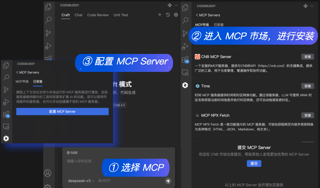This screenshot has width=320, height=188.
Task: Start new chat with plus icon
Action: pyautogui.click(x=160, y=15)
